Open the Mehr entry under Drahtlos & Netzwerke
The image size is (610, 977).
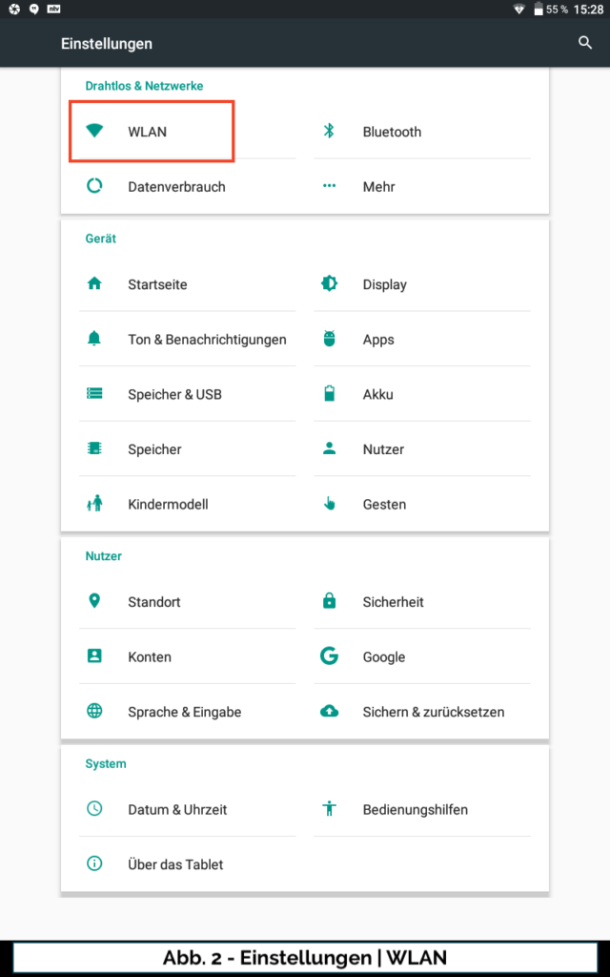[379, 186]
